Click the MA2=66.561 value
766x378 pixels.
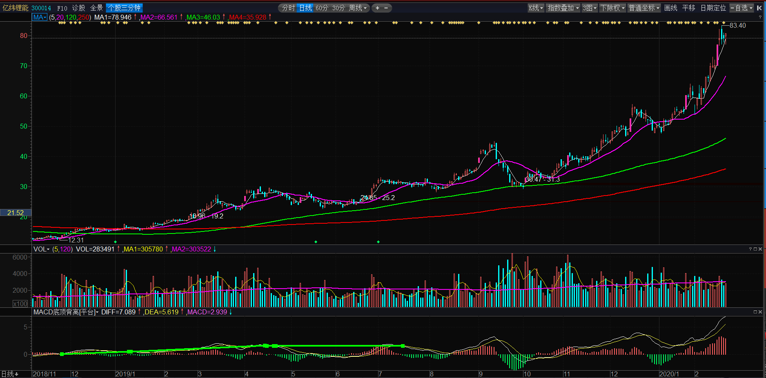[x=159, y=17]
